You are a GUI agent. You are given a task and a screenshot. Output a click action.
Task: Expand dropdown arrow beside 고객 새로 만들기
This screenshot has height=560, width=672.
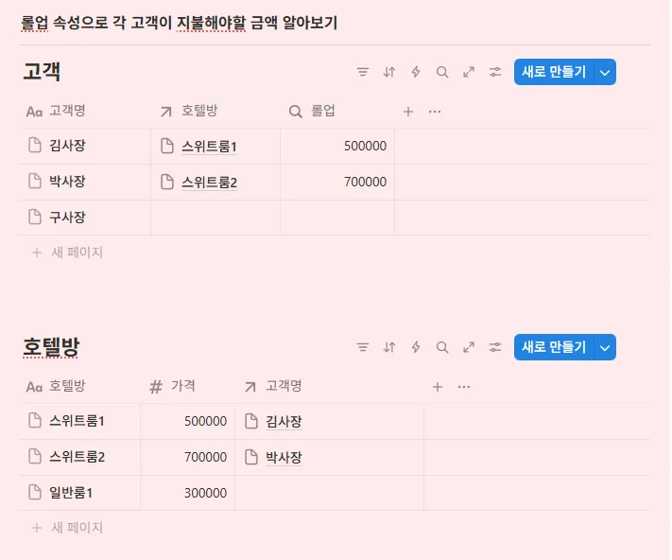click(605, 72)
